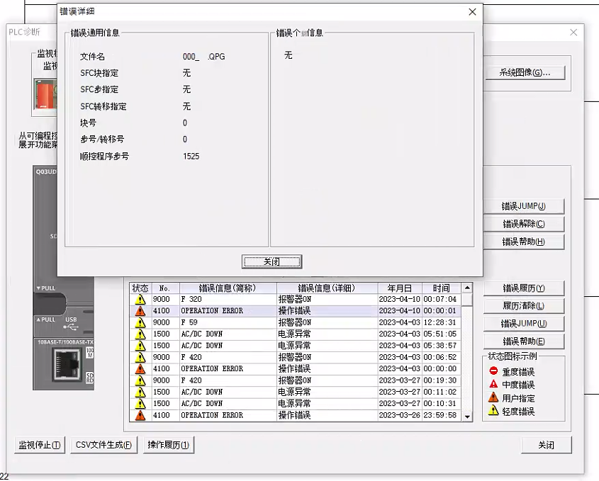Image resolution: width=599 pixels, height=481 pixels.
Task: Close the error details dialog with the 关闭 button
Action: pyautogui.click(x=271, y=262)
